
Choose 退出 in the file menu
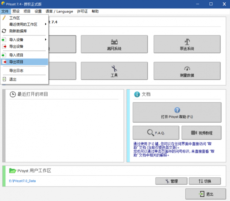pos(24,79)
